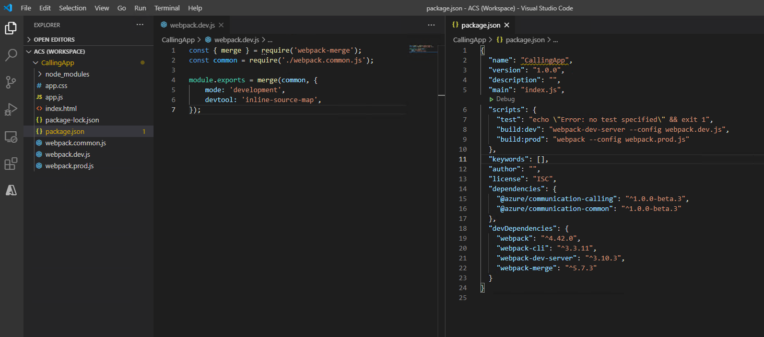764x337 pixels.
Task: Open the Search view icon
Action: point(11,55)
